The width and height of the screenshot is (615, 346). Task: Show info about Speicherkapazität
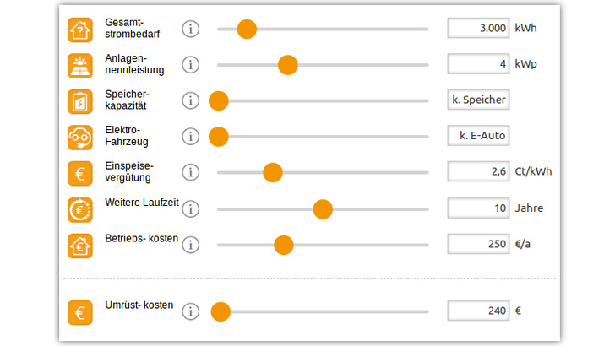coord(191,101)
